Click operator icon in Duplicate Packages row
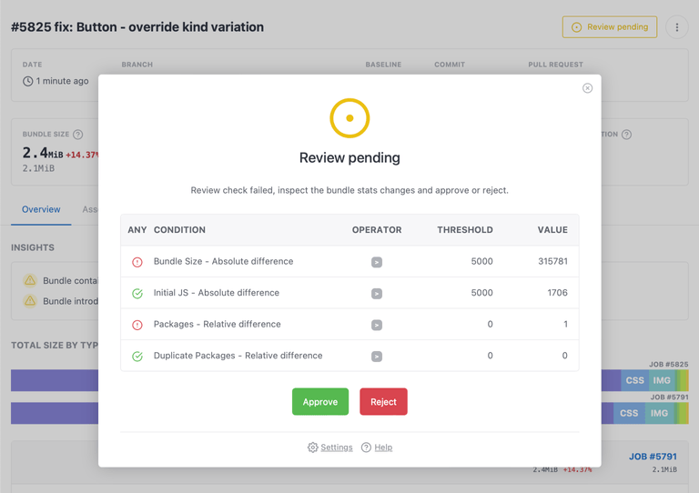 pyautogui.click(x=377, y=357)
